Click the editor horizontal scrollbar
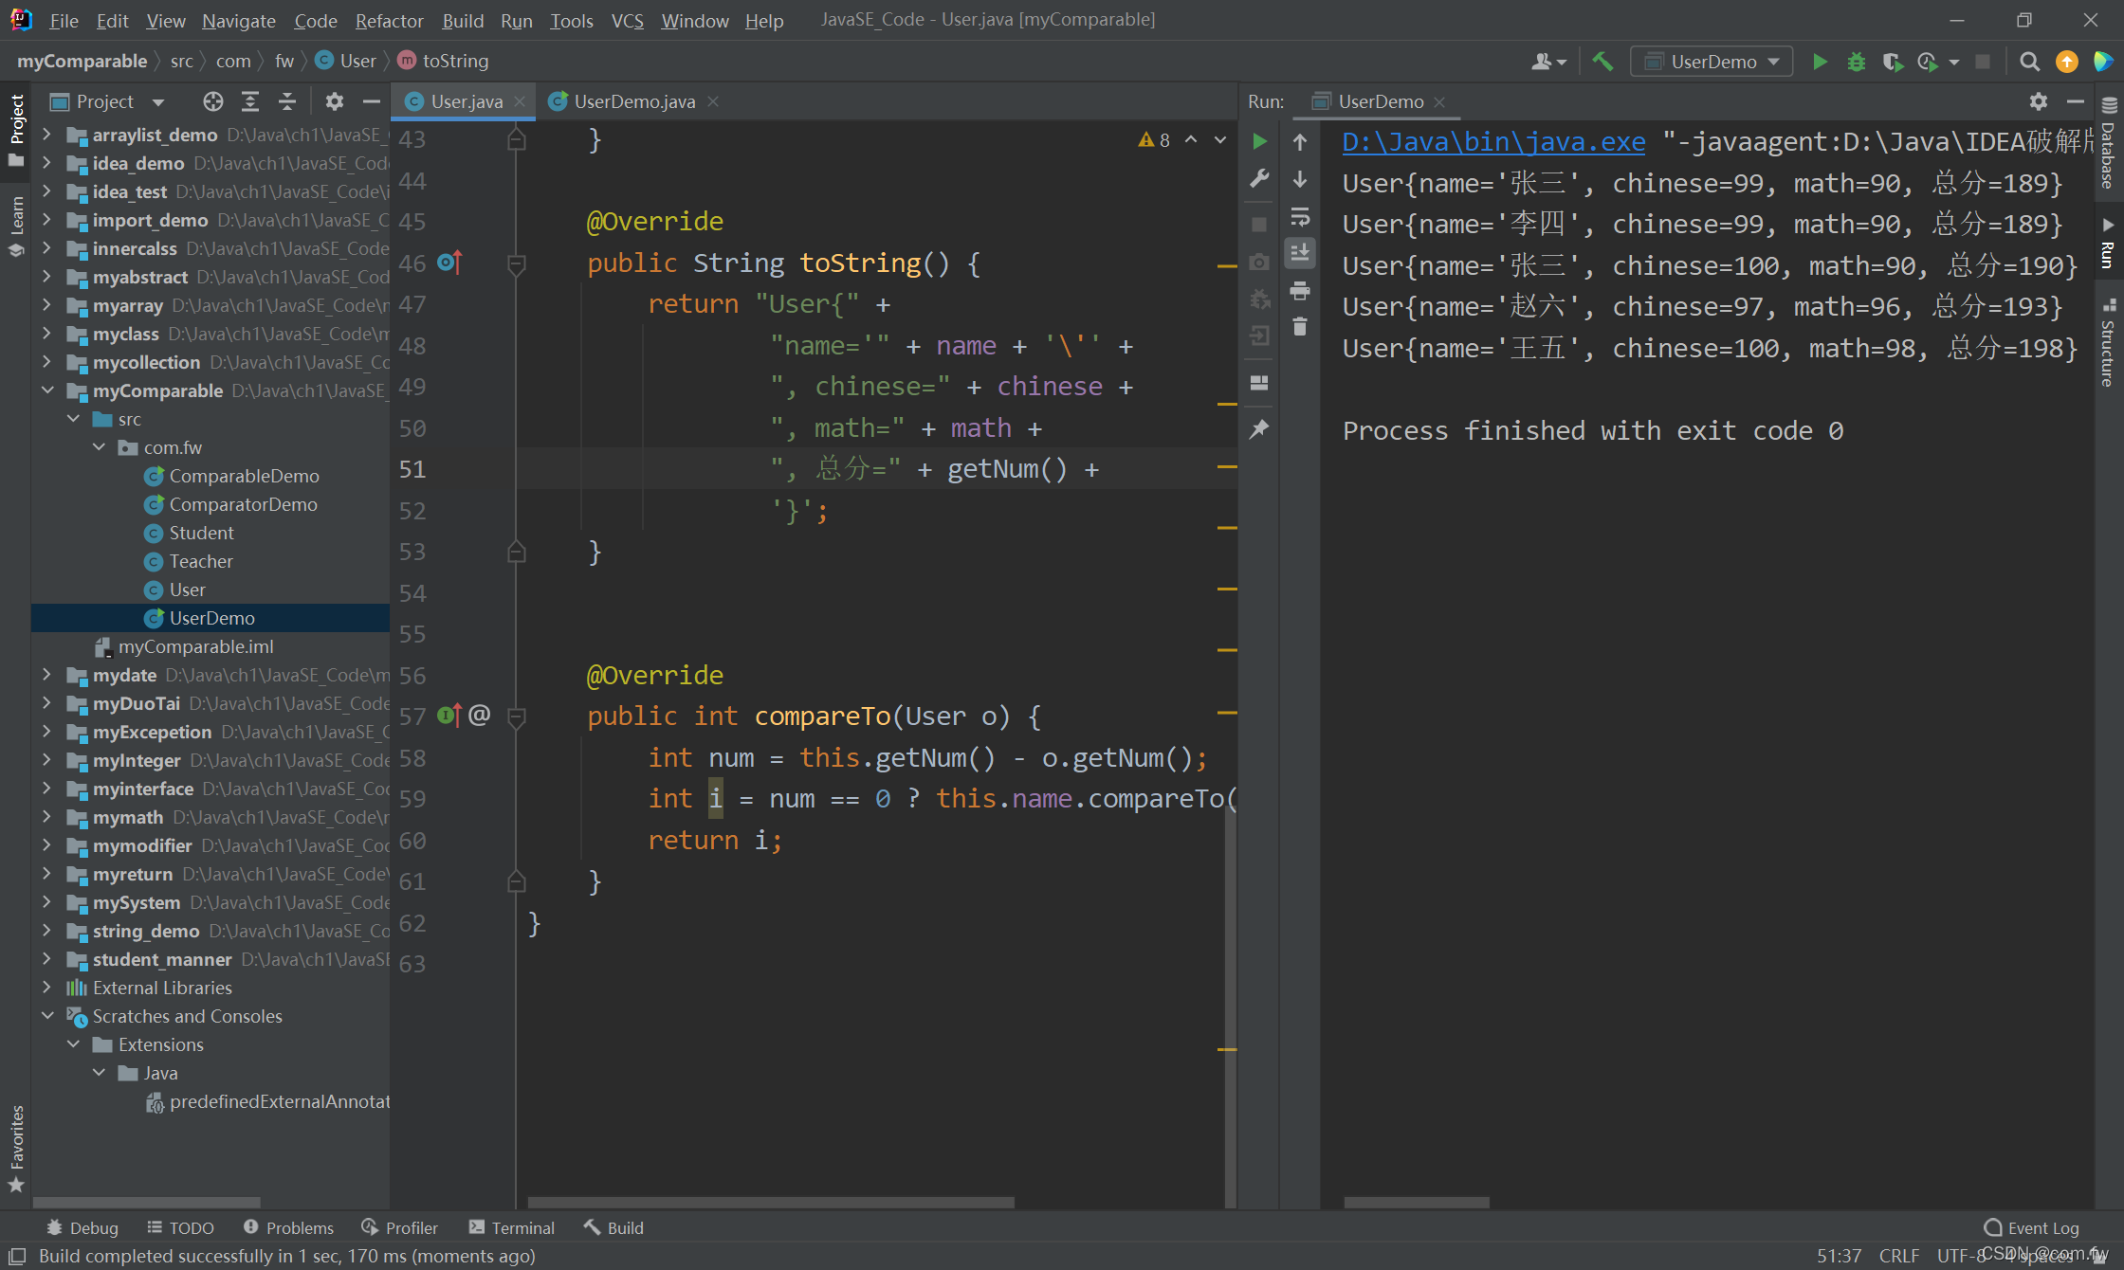The width and height of the screenshot is (2124, 1270). tap(770, 1202)
